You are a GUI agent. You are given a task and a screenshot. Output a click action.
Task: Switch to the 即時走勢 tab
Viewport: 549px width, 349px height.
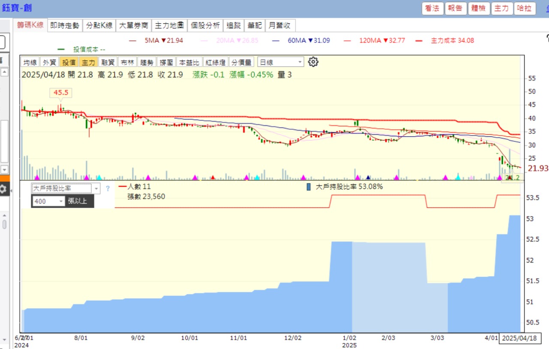(x=65, y=25)
